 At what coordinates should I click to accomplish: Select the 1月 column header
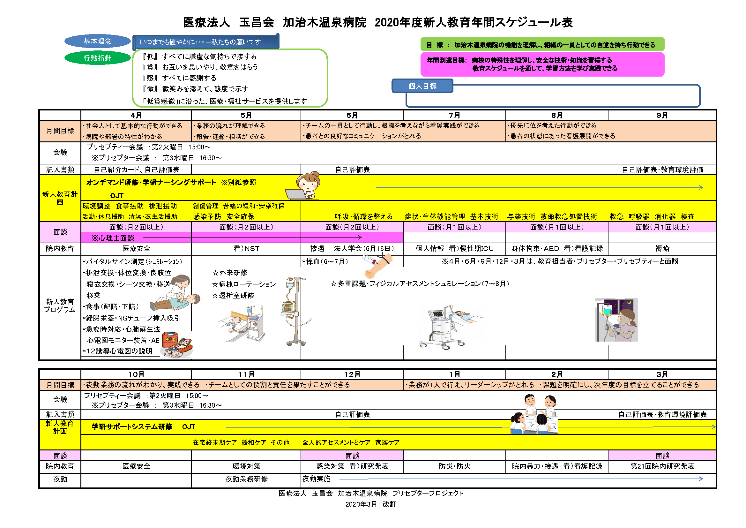point(455,374)
